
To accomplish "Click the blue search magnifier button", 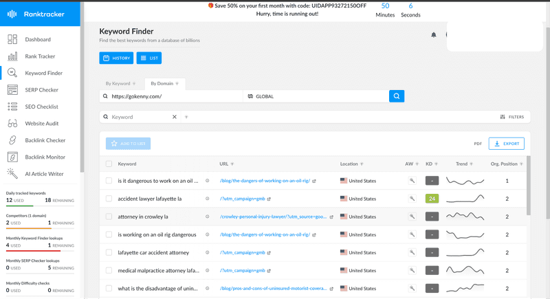I will coord(397,96).
